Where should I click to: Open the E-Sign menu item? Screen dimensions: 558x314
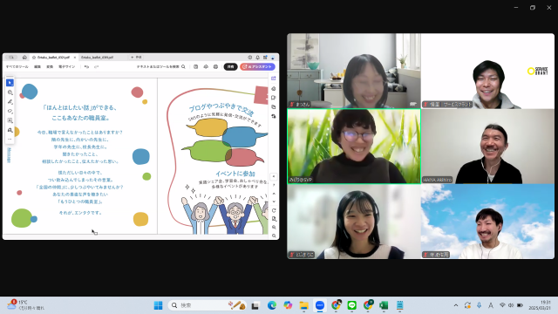(x=66, y=66)
